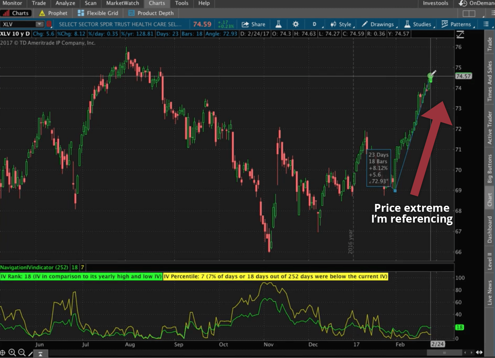Click the chart grid layout icon
The width and height of the screenshot is (495, 358).
[x=469, y=14]
